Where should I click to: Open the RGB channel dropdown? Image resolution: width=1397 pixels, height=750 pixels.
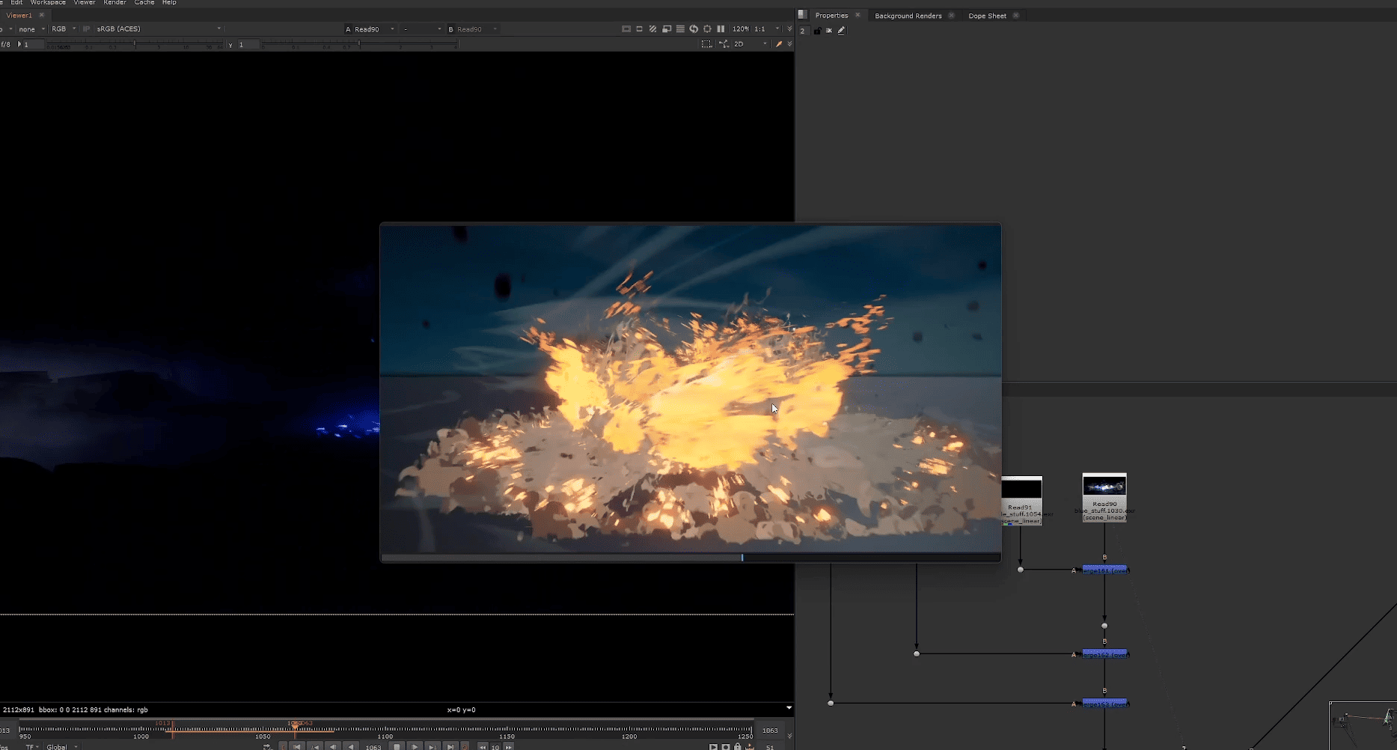pos(64,29)
